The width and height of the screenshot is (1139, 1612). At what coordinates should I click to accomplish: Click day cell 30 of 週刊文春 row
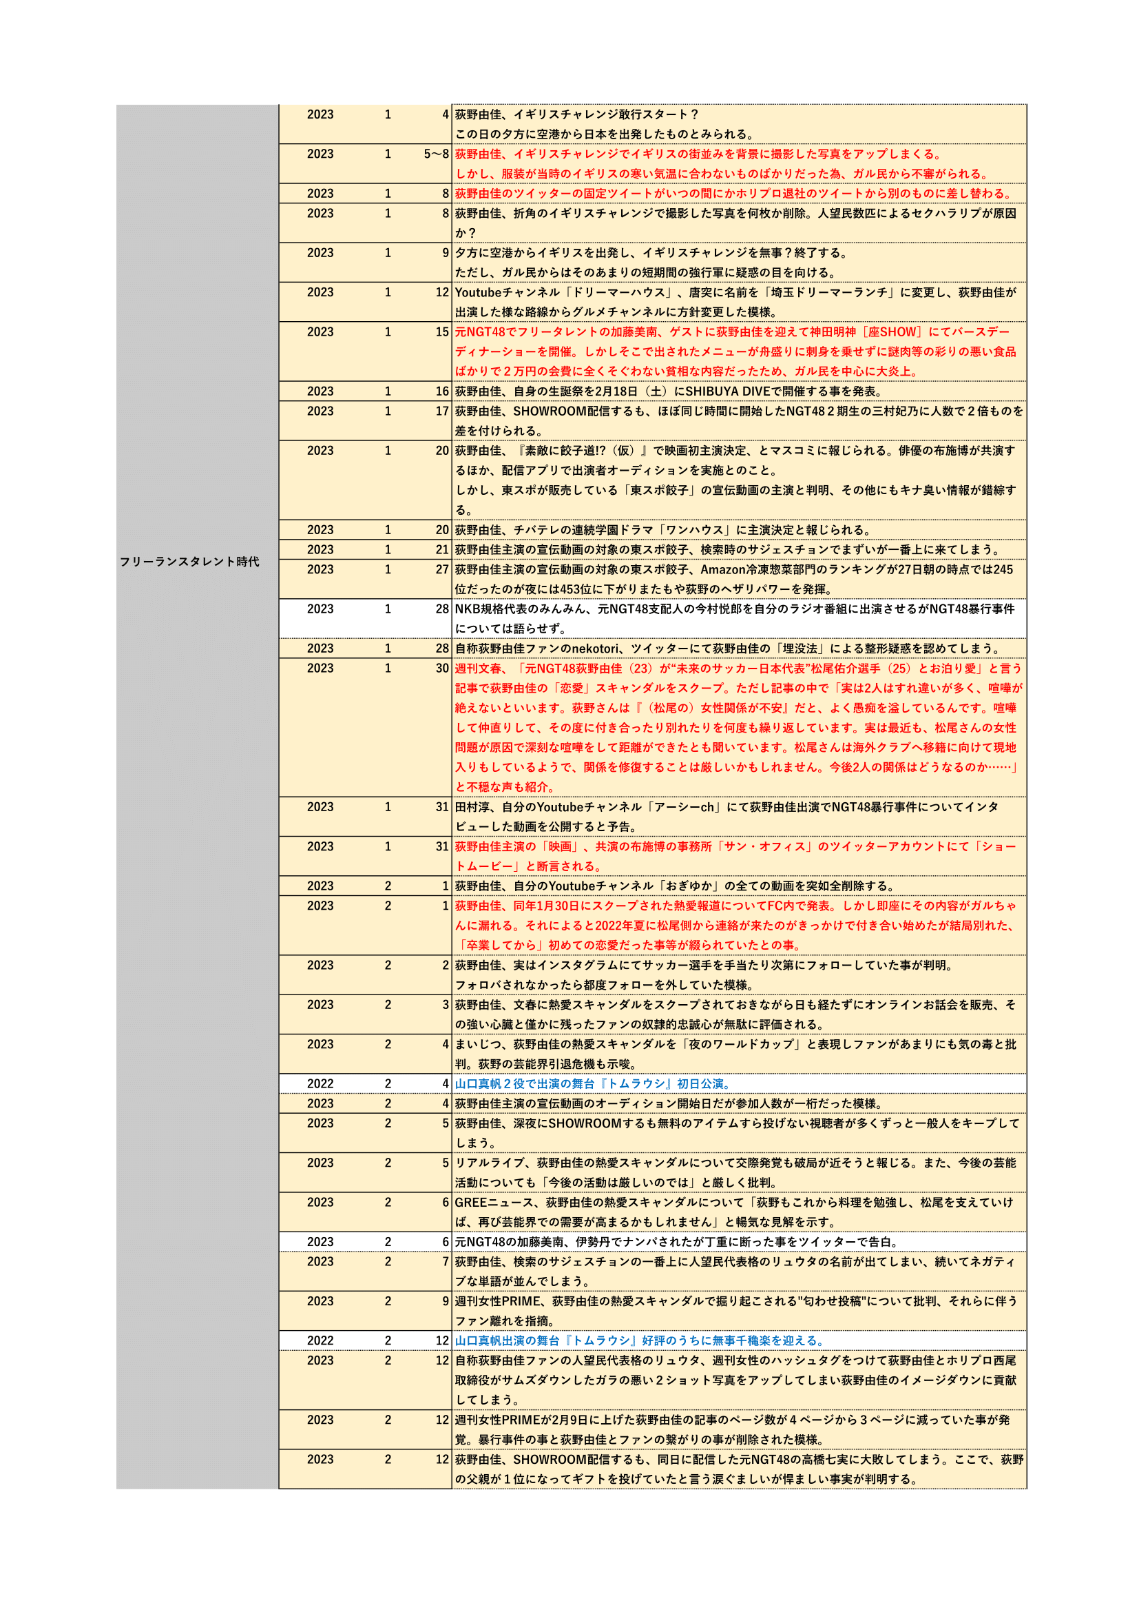pos(442,669)
